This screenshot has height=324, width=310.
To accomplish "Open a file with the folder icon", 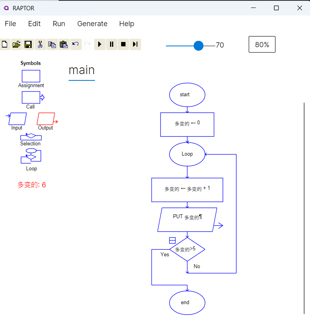I will point(16,44).
